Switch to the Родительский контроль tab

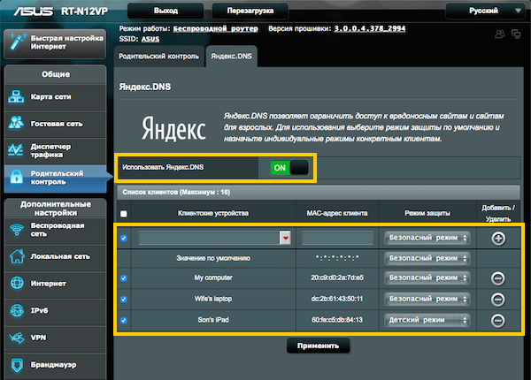159,55
